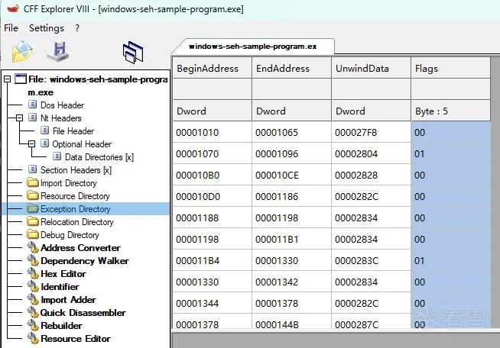The width and height of the screenshot is (500, 348).
Task: Open the Dependency Walker tool
Action: click(85, 261)
